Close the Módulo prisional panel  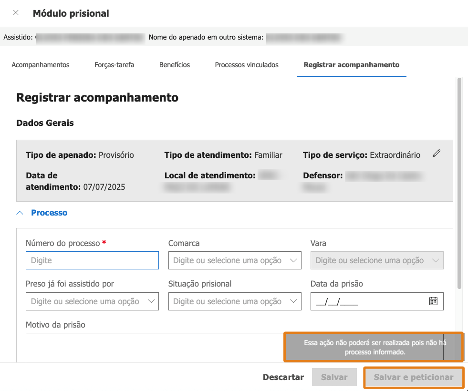point(16,13)
